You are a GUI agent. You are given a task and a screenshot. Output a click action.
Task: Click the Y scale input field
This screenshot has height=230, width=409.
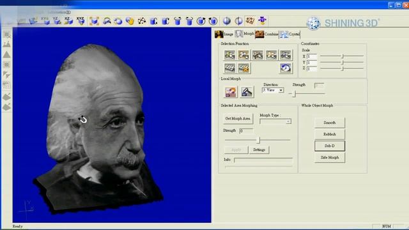pos(312,63)
